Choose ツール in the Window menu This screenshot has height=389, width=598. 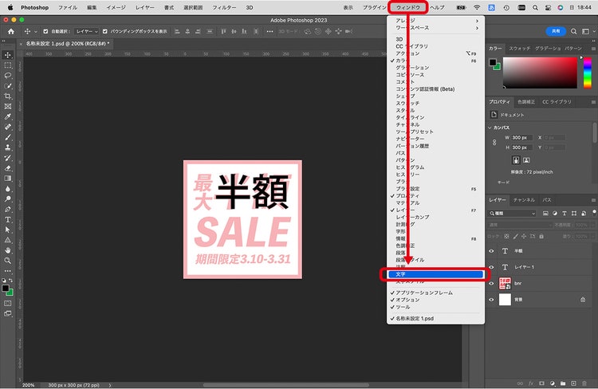click(435, 307)
